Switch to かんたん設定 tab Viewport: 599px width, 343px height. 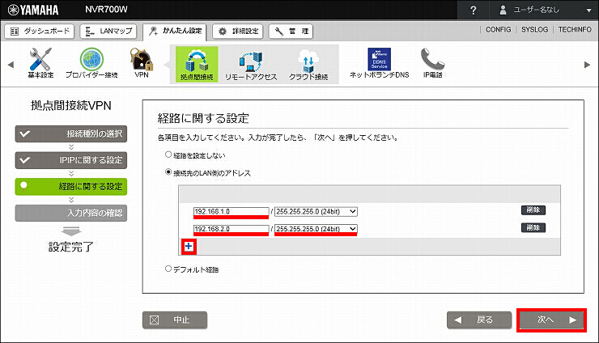(175, 32)
